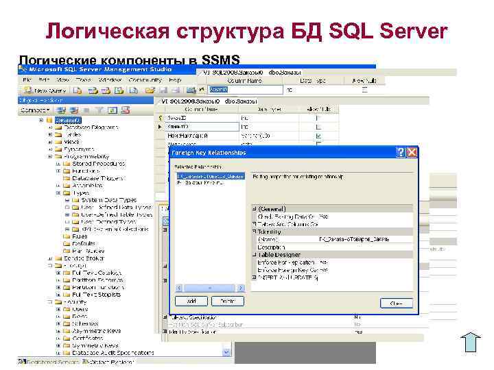This screenshot has height=370, width=494.
Task: Toggle Allow Nulls checkbox in the primary key row
Action: click(x=318, y=118)
